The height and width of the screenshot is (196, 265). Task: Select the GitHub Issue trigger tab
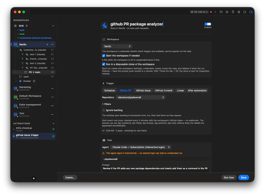(x=143, y=91)
